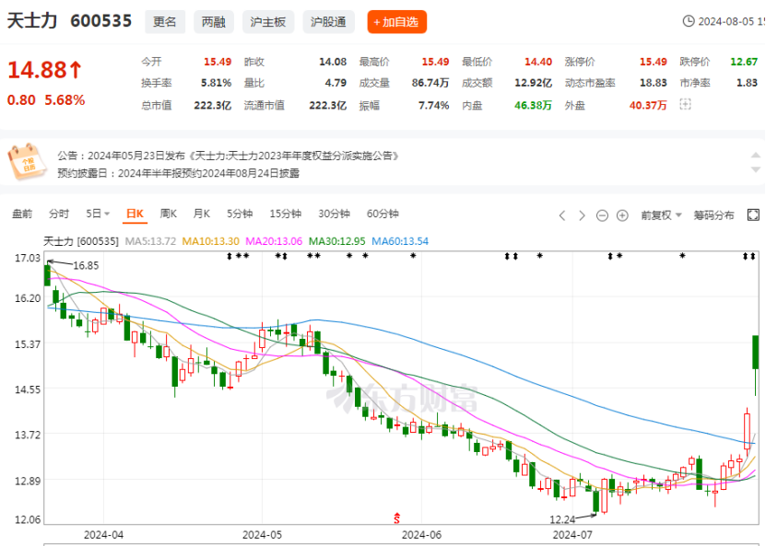The width and height of the screenshot is (766, 546).
Task: Click the 动态市盈率 value 18.83
Action: (654, 83)
